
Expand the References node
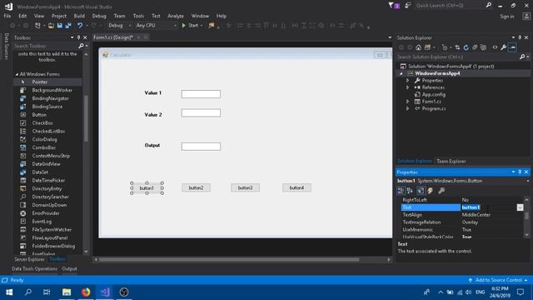click(x=407, y=87)
